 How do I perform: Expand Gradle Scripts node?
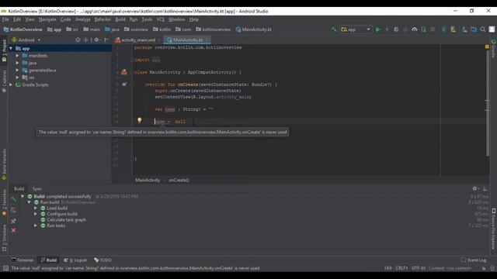(x=11, y=84)
